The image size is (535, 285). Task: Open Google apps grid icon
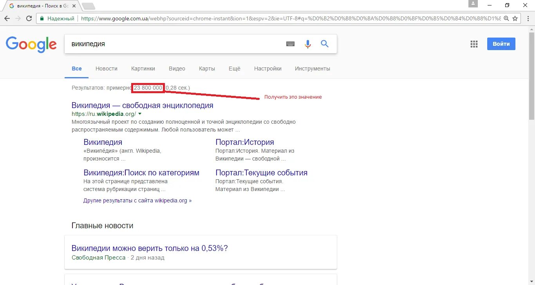coord(474,44)
